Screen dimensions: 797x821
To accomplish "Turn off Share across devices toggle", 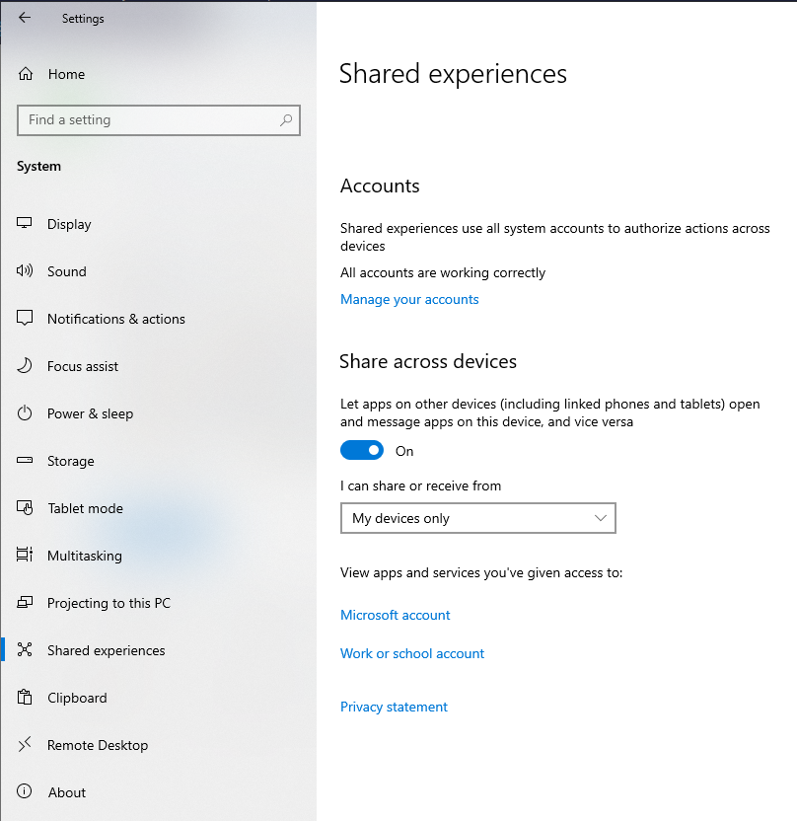I will pyautogui.click(x=362, y=450).
